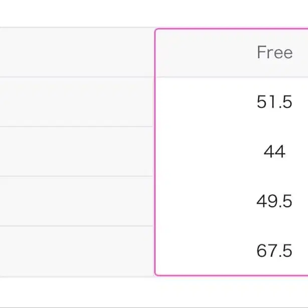This screenshot has height=308, width=308.
Task: Click the gray header cell beside Free
Action: [x=76, y=53]
